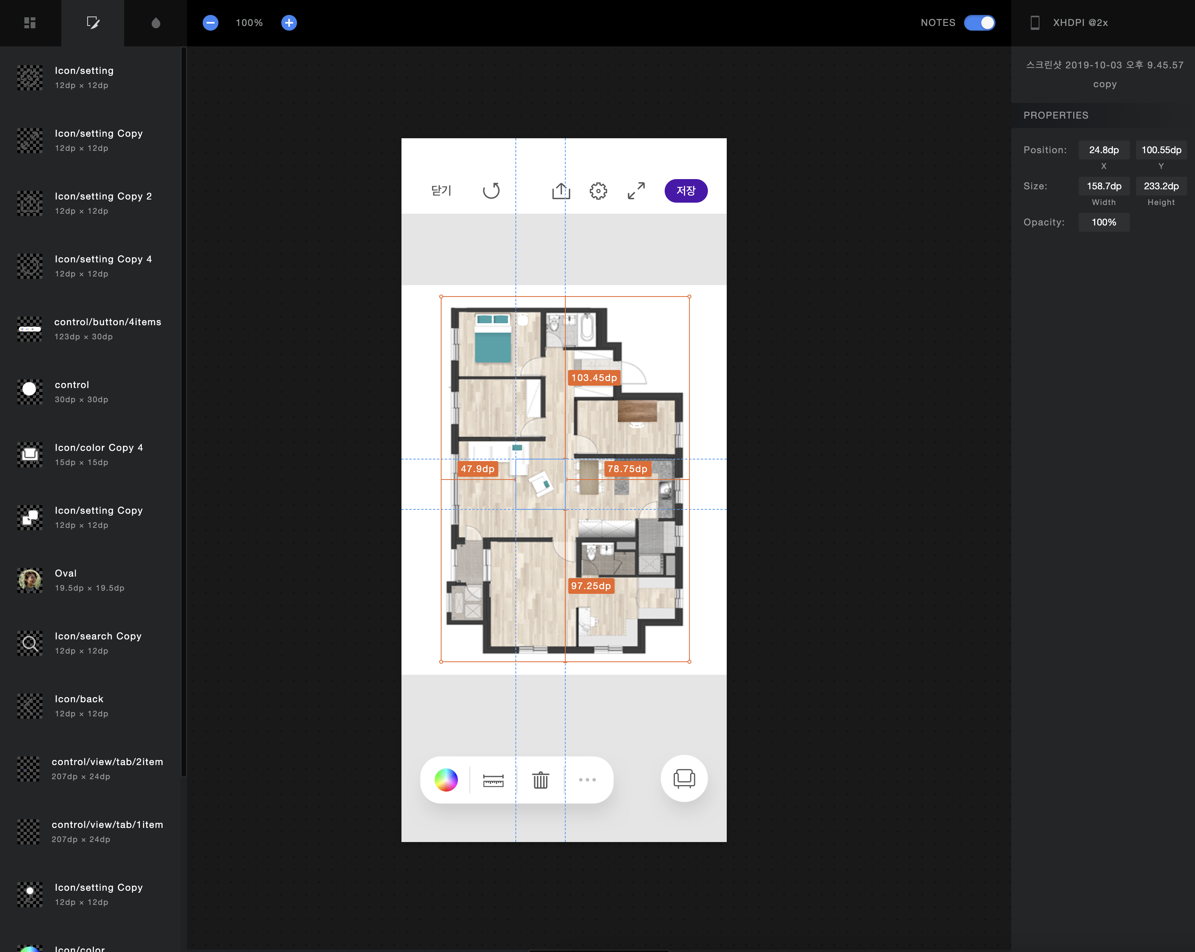This screenshot has height=952, width=1195.
Task: Zoom in with the plus button
Action: tap(289, 23)
